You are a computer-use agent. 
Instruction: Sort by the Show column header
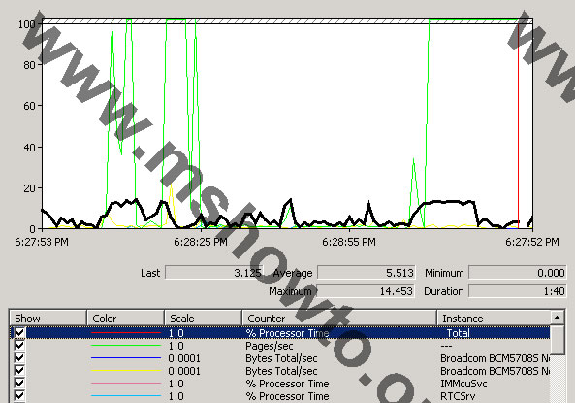tap(48, 319)
